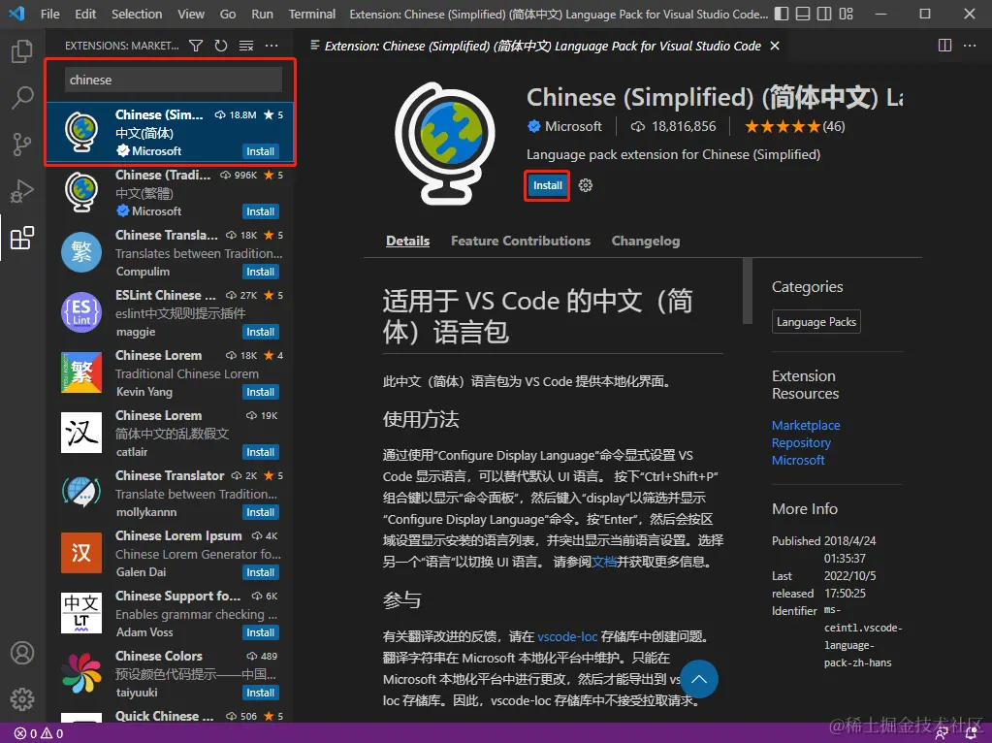The height and width of the screenshot is (743, 992).
Task: Click the globe icon of Chinese (Traditional) extension
Action: (81, 192)
